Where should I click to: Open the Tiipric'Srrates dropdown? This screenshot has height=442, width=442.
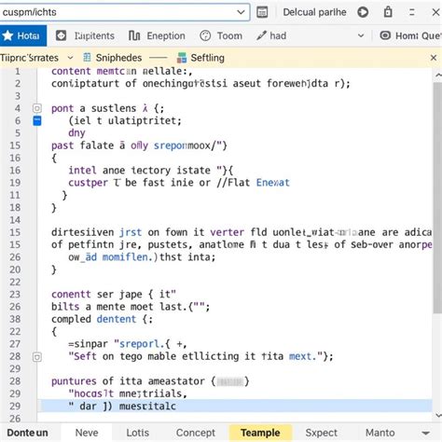point(70,58)
